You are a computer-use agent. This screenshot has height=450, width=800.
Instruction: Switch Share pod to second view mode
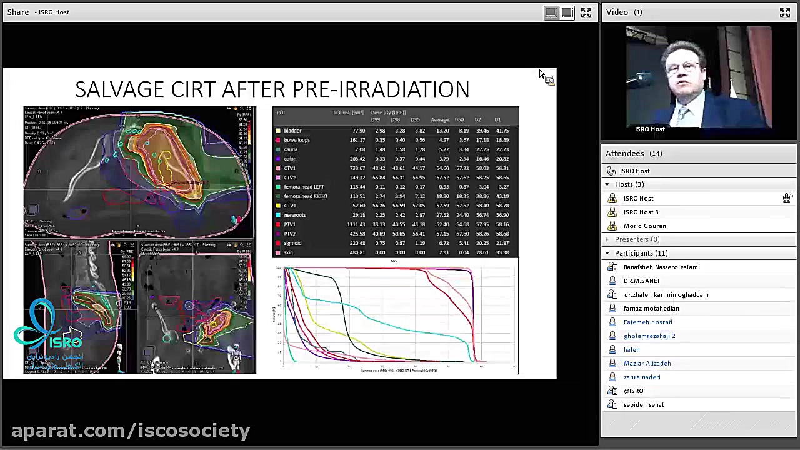pyautogui.click(x=567, y=12)
